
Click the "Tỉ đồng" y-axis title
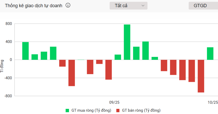click(2, 66)
